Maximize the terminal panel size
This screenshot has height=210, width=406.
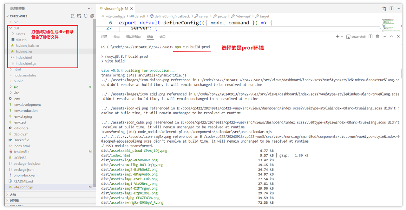pos(391,37)
